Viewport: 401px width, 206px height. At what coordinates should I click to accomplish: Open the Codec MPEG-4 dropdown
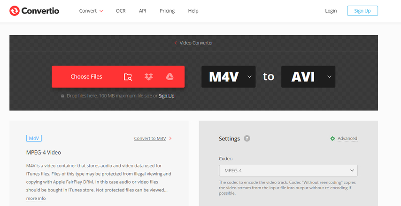coord(288,170)
